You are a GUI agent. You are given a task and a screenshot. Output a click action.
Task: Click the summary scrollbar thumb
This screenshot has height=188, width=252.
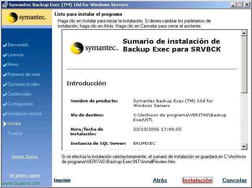pyautogui.click(x=244, y=65)
